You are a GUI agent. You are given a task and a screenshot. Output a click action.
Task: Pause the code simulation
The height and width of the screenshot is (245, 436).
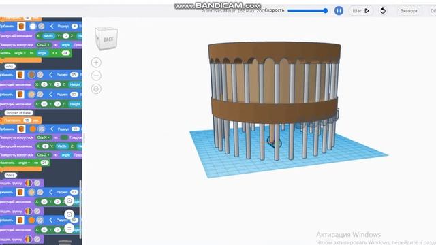339,11
